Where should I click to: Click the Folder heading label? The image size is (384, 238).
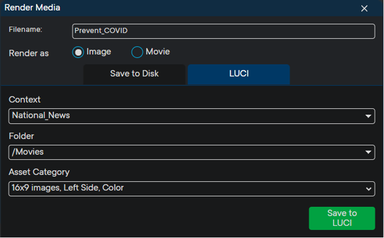[21, 136]
